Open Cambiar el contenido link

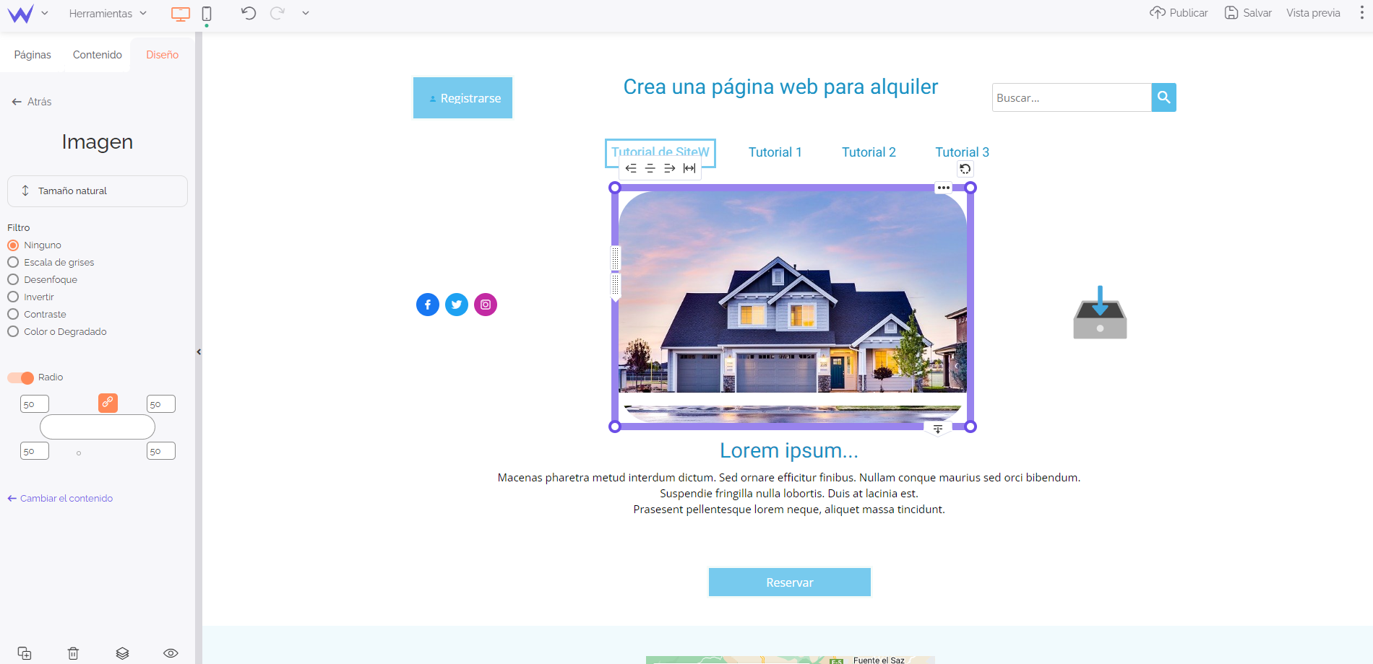tap(60, 499)
